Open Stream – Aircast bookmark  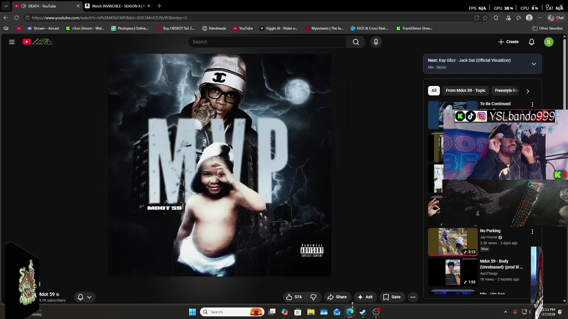(x=43, y=28)
